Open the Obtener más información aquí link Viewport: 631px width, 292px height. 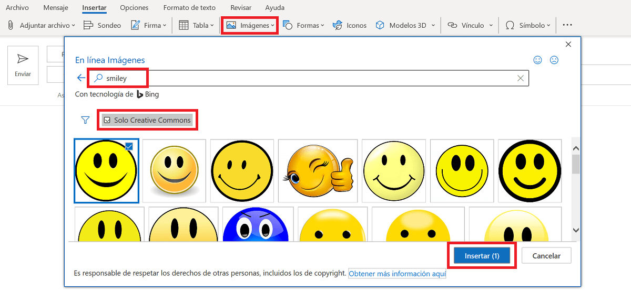(x=397, y=274)
